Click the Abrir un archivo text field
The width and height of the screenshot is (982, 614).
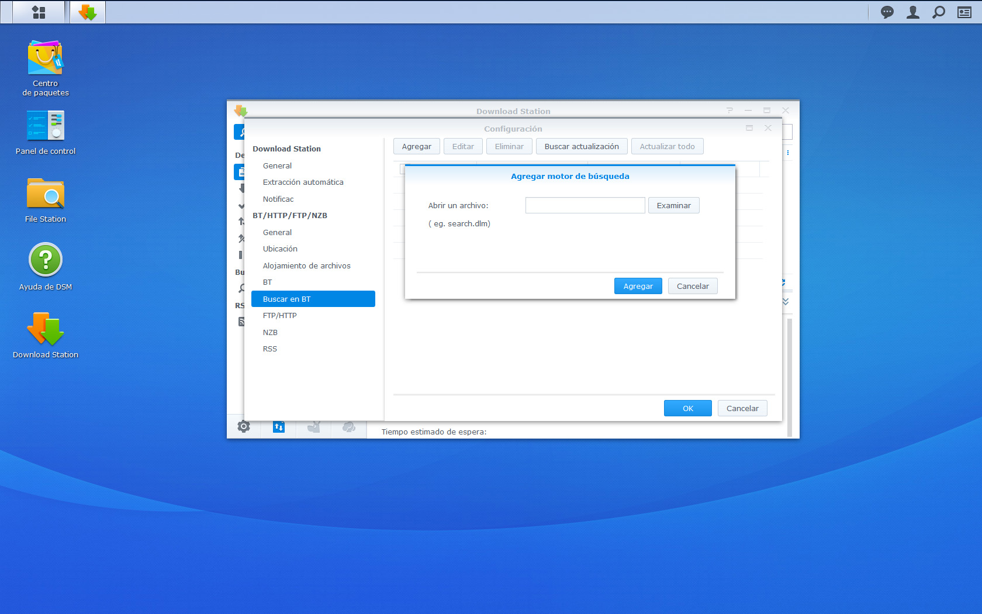click(585, 205)
